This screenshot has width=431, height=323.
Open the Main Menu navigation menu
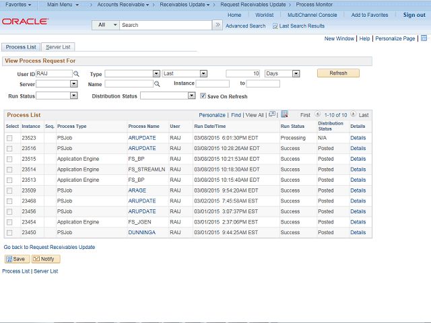pyautogui.click(x=63, y=5)
